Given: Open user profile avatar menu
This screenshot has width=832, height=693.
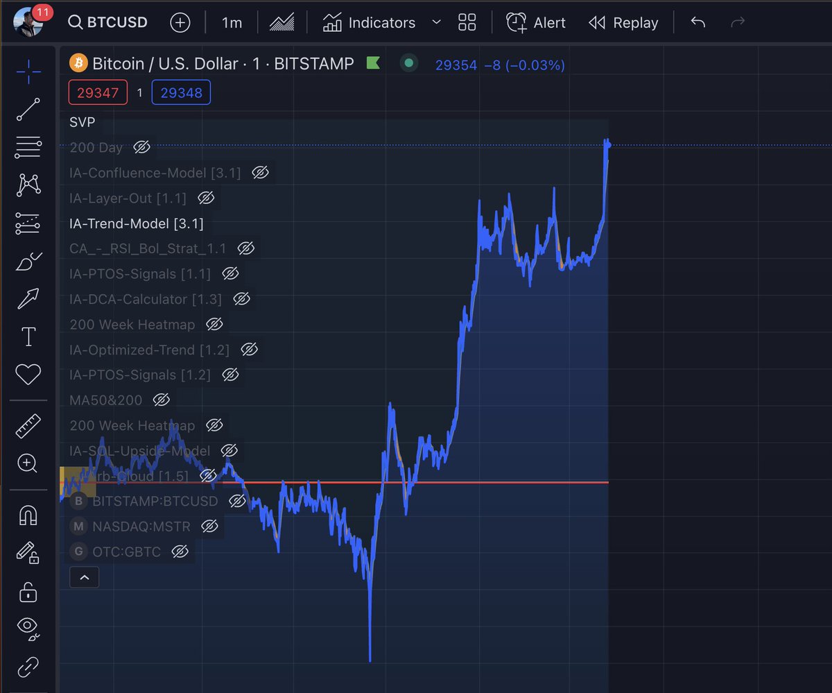Looking at the screenshot, I should (29, 22).
